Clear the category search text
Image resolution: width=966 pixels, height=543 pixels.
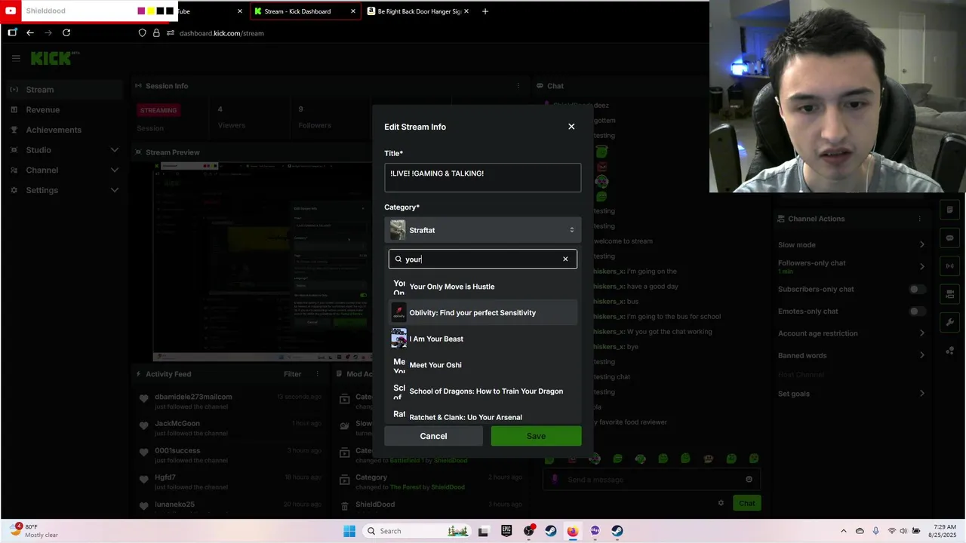coord(565,259)
